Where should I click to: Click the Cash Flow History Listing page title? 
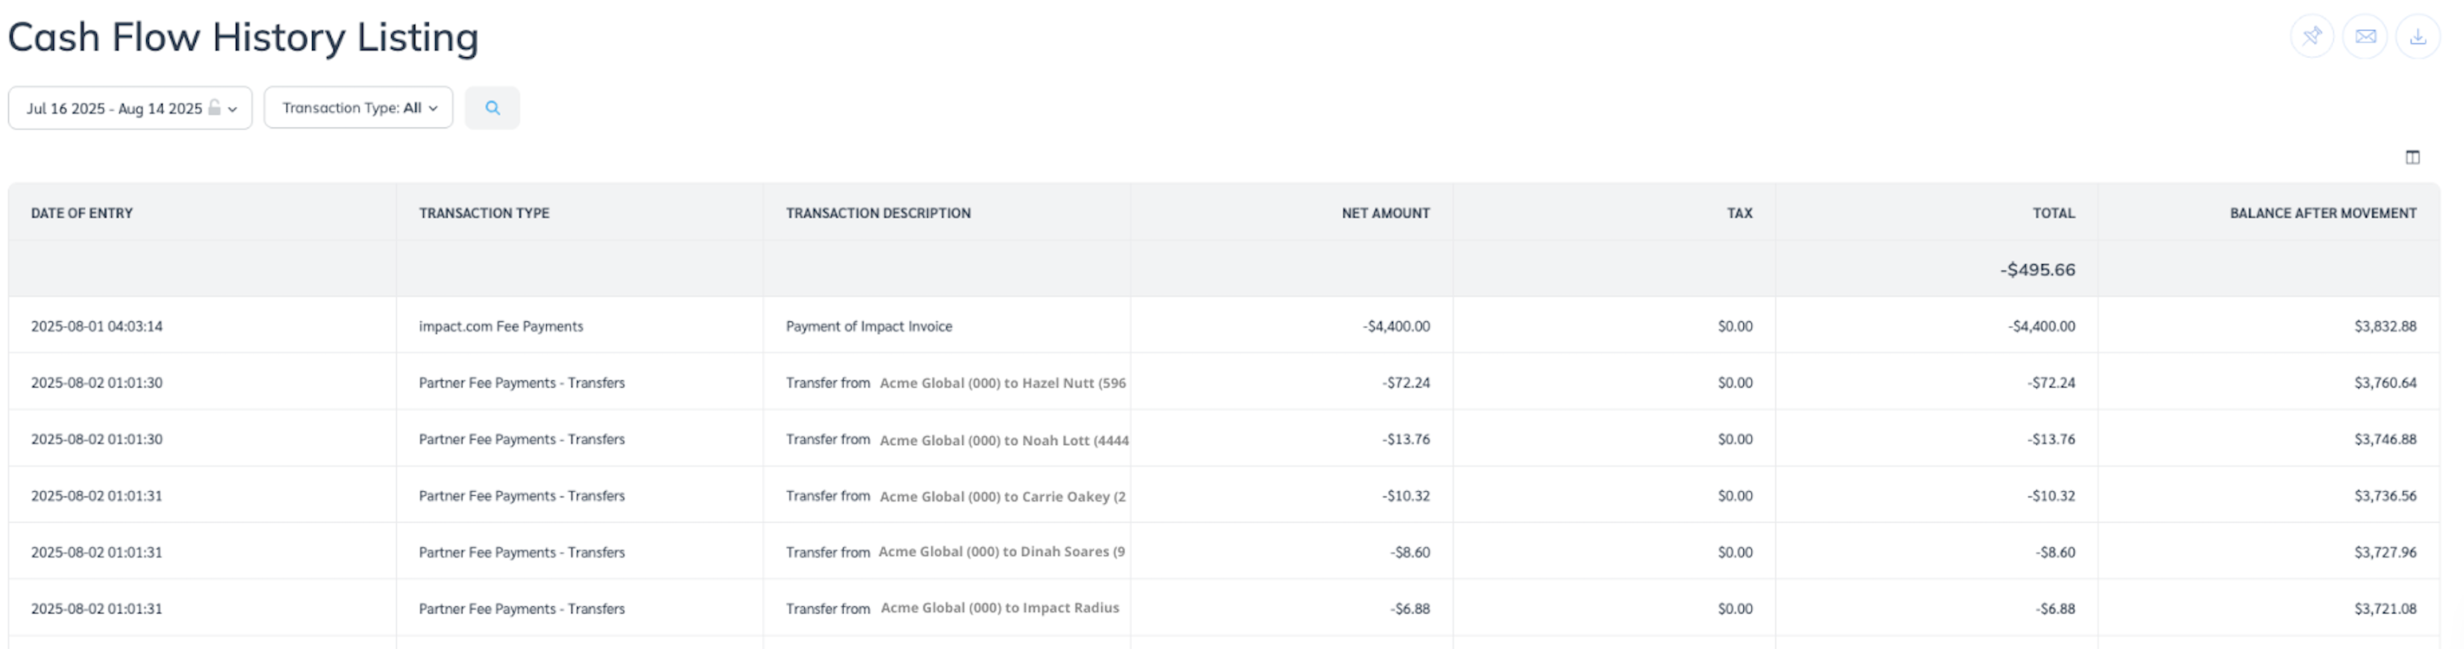tap(243, 37)
